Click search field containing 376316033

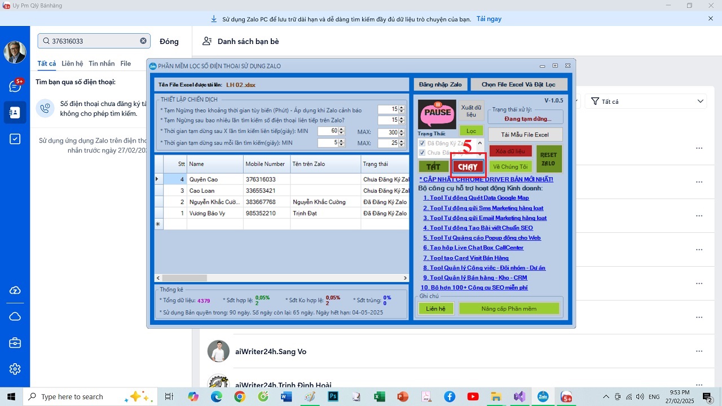[94, 41]
